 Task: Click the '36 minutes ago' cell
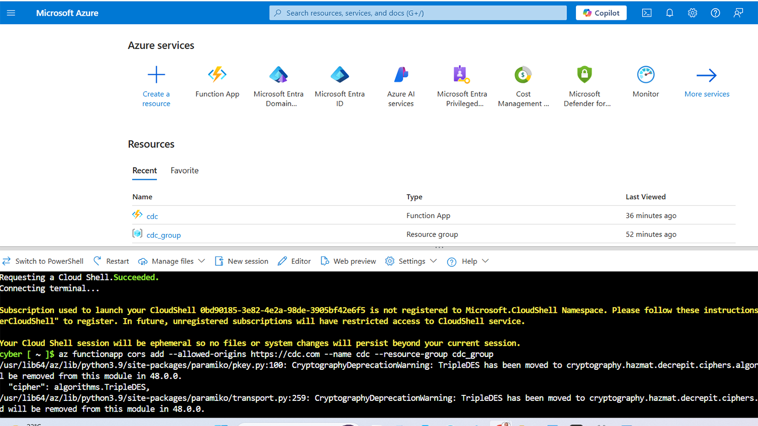pyautogui.click(x=651, y=215)
